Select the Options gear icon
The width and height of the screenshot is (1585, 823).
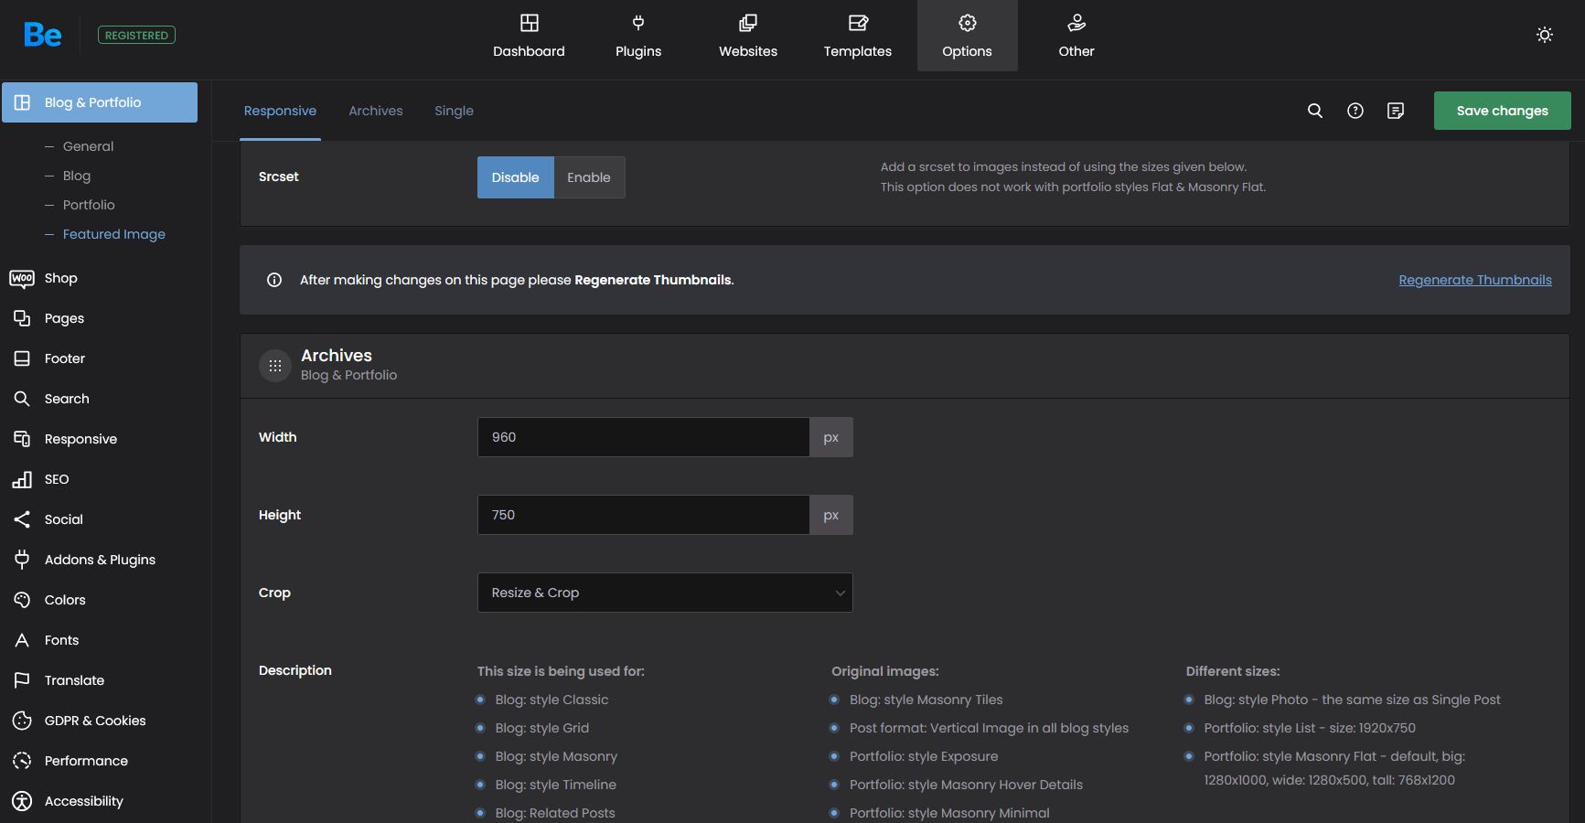point(968,23)
